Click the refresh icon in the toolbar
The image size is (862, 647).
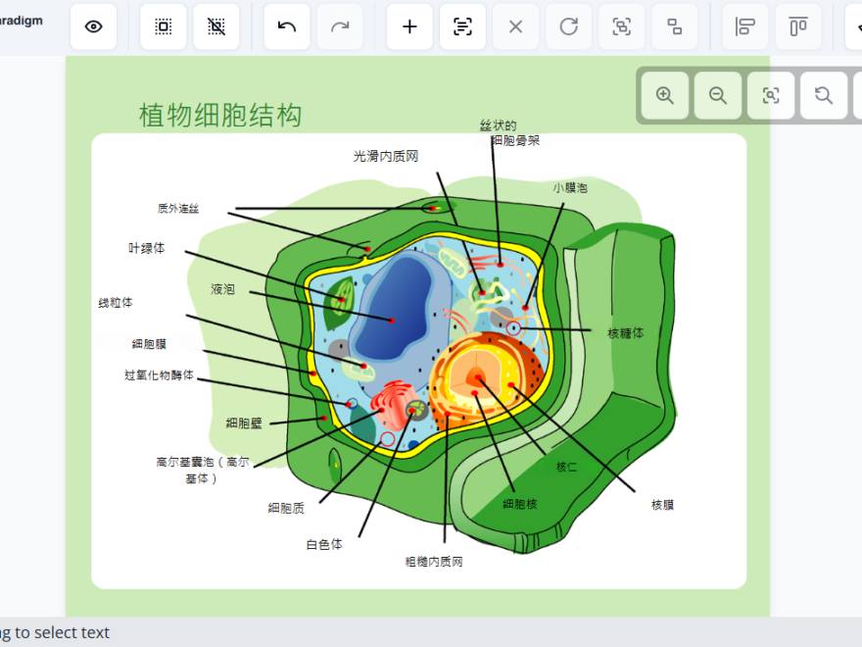(x=569, y=26)
